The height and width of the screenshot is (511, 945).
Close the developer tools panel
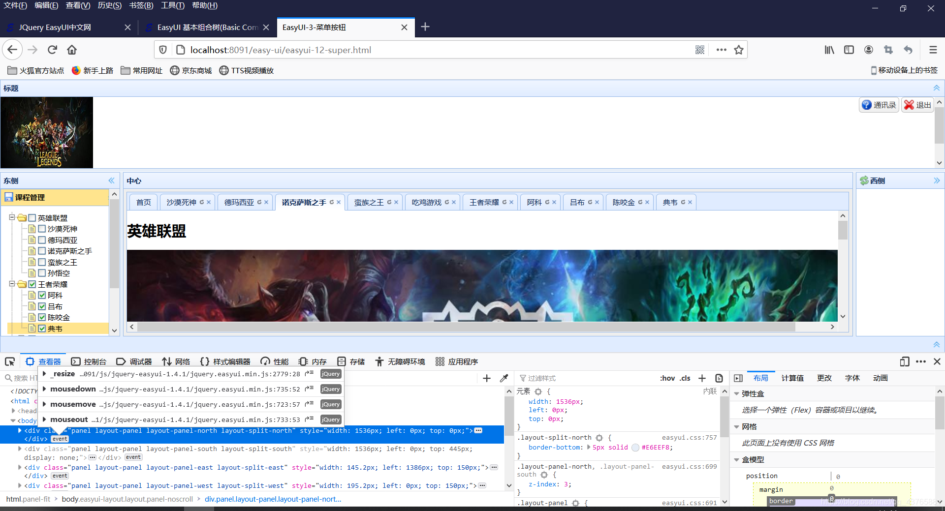pos(937,361)
